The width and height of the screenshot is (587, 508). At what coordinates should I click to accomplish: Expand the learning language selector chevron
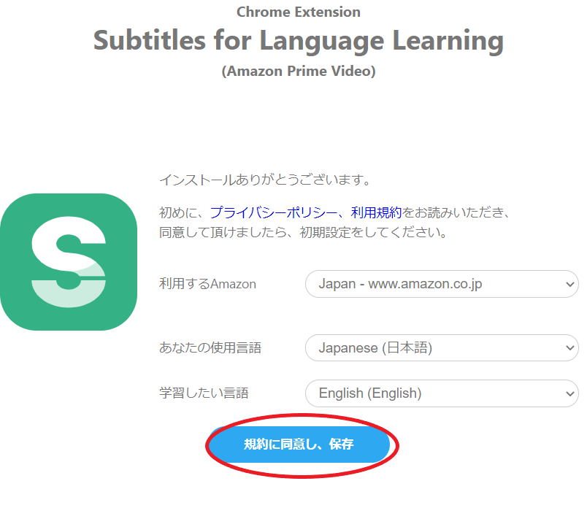pos(568,393)
